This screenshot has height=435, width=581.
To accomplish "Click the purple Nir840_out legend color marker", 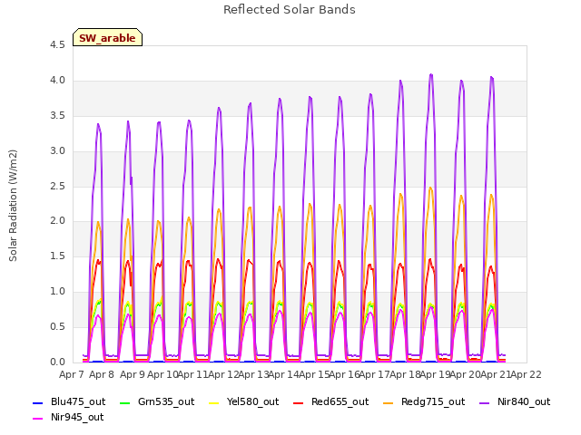I will pos(485,402).
